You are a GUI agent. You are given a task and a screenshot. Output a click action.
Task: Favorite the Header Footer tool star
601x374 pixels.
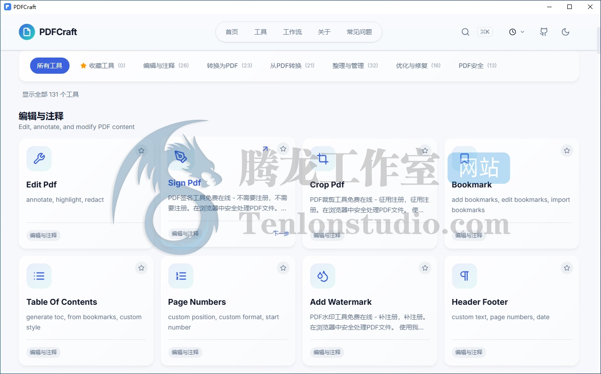(567, 268)
